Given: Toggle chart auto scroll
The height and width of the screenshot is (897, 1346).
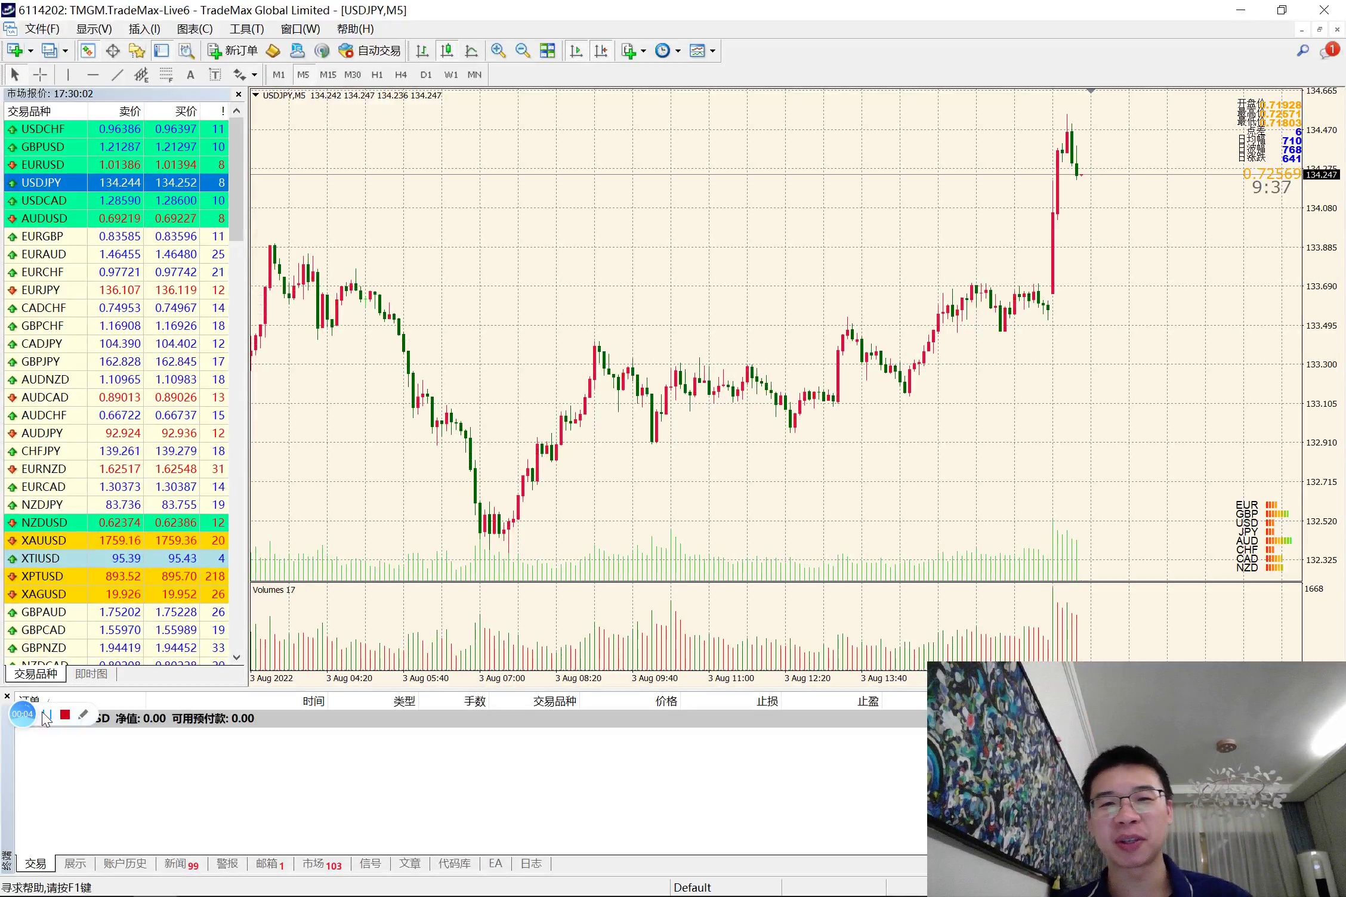Looking at the screenshot, I should [576, 51].
